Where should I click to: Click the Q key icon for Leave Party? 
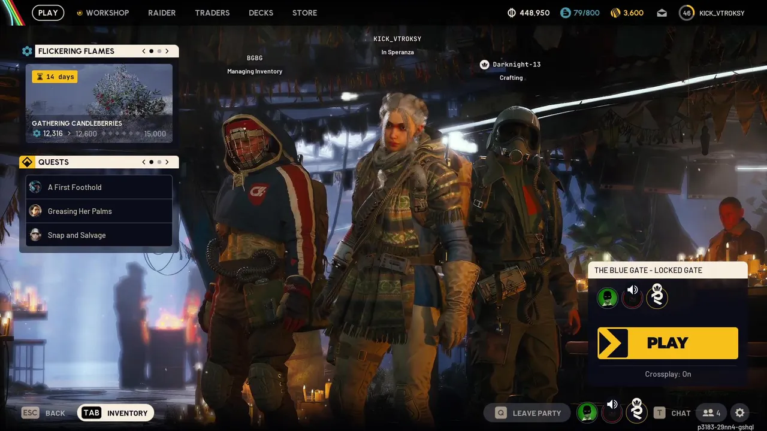click(x=500, y=412)
